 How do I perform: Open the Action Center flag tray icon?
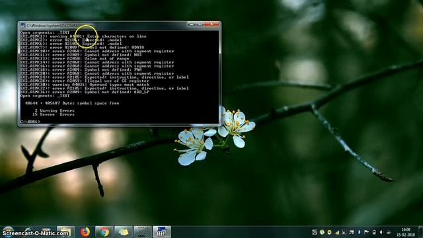366,232
